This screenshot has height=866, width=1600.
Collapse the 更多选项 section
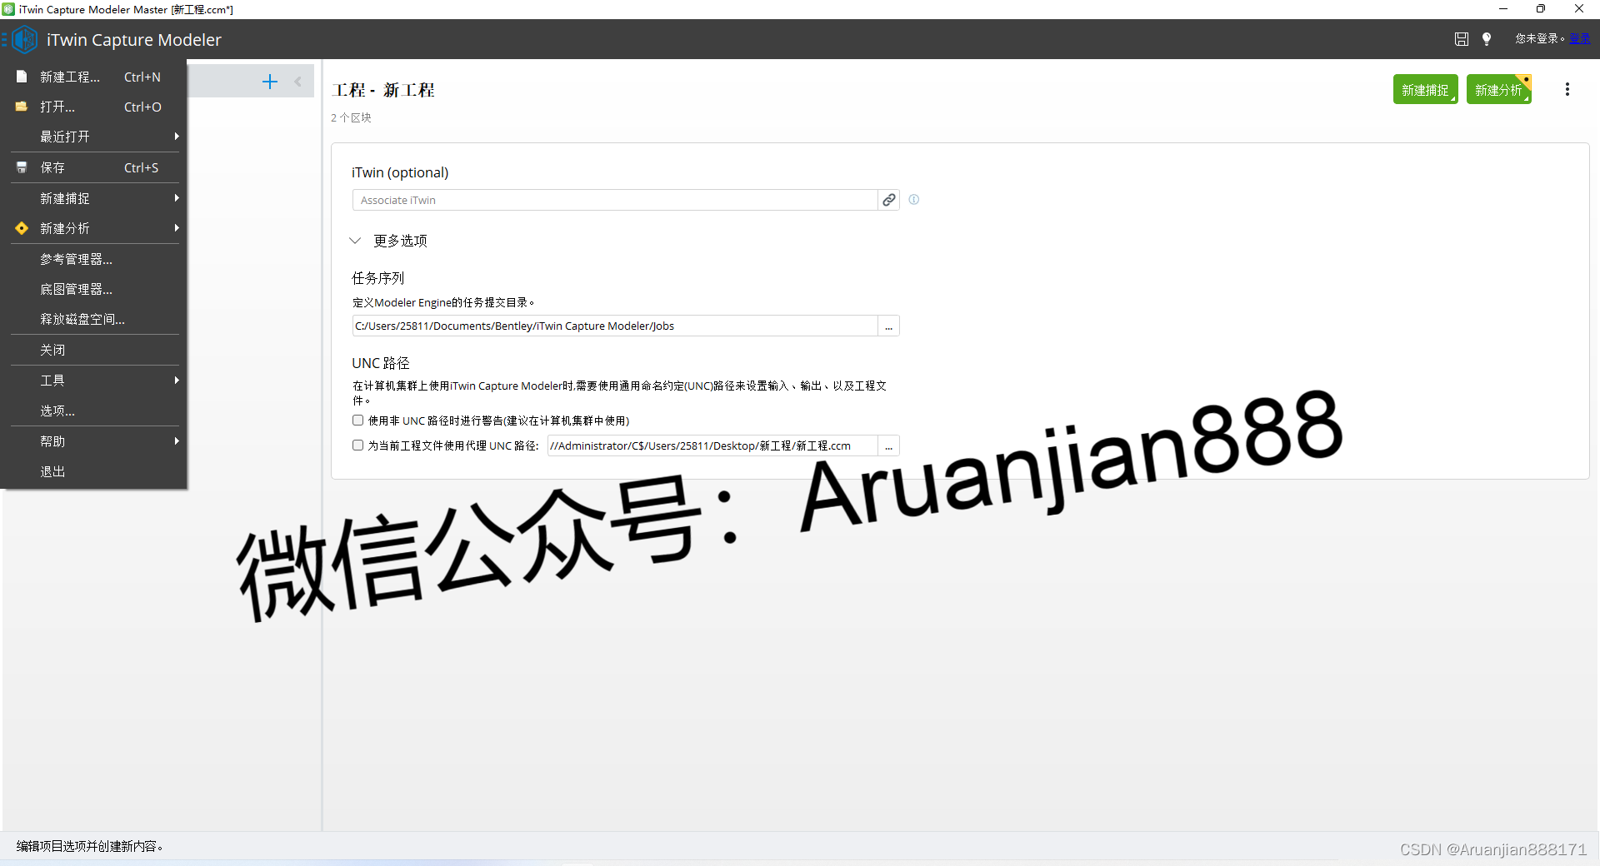coord(355,241)
